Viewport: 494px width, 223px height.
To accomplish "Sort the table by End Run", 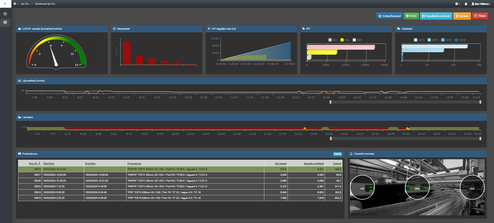I will (x=90, y=164).
